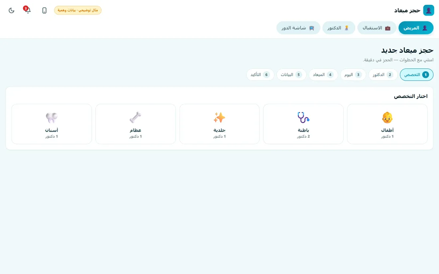
Task: Select step 5 البيانات
Action: coord(291,75)
